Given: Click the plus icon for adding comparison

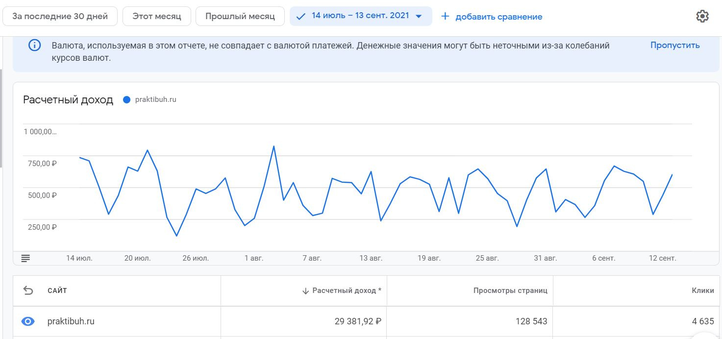Looking at the screenshot, I should point(445,16).
